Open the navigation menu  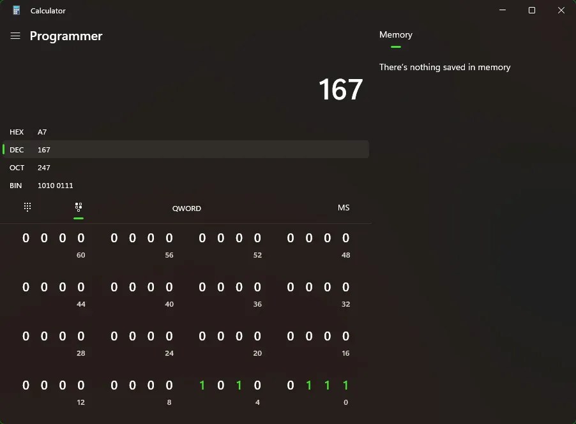pyautogui.click(x=15, y=36)
